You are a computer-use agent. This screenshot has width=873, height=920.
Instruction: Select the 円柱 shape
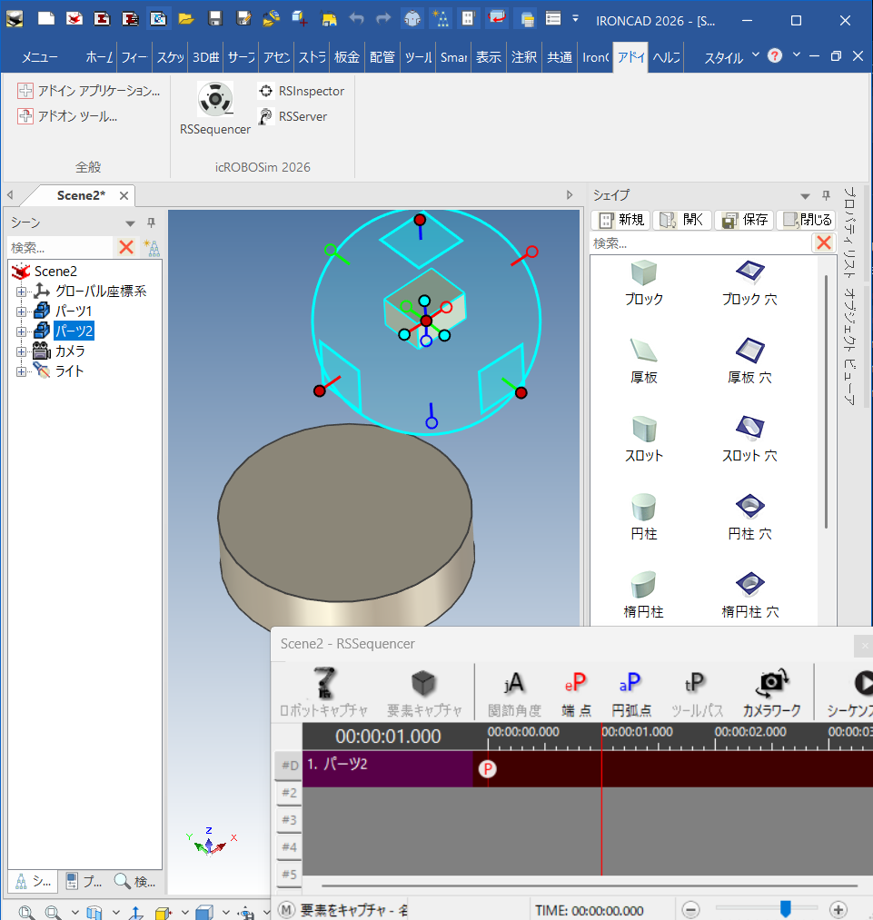tap(643, 517)
